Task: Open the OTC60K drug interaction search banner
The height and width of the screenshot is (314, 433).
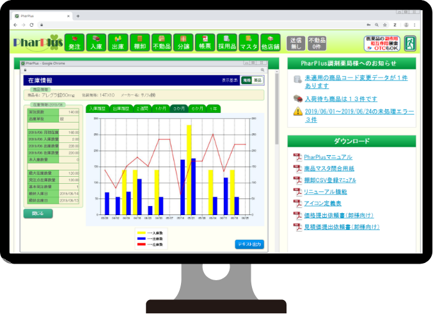Action: (x=381, y=43)
